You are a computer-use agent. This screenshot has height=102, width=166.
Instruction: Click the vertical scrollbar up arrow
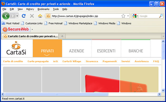[x=163, y=41]
